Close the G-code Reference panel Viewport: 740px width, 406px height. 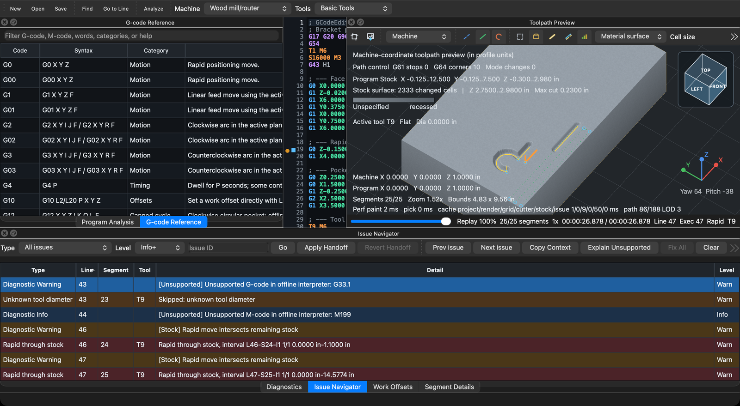[x=5, y=22]
